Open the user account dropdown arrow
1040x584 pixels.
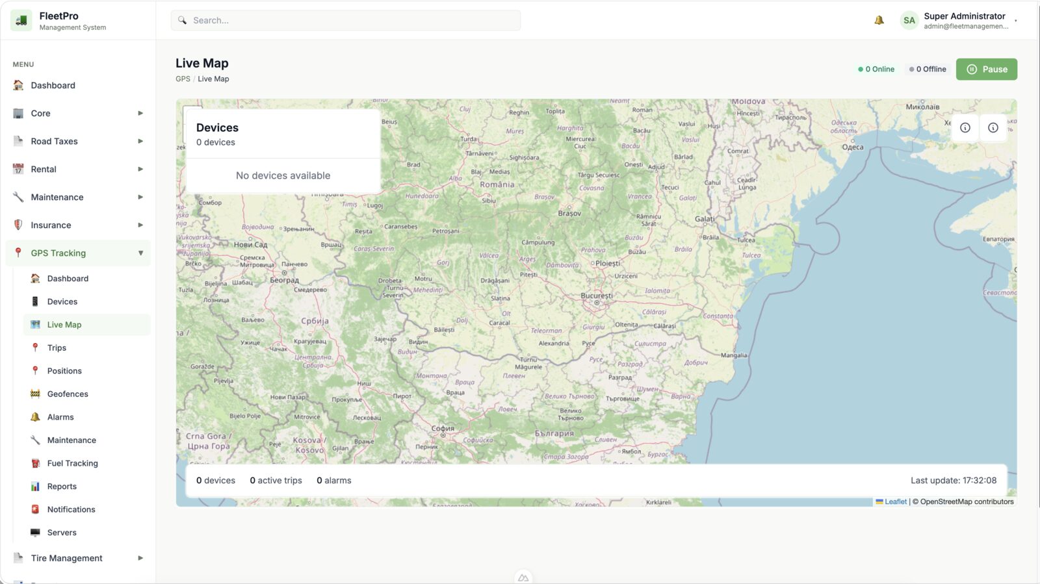point(1016,21)
